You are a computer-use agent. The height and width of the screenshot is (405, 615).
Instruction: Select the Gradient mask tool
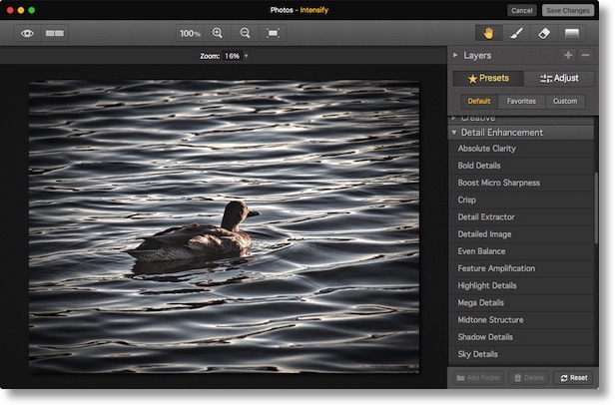572,33
